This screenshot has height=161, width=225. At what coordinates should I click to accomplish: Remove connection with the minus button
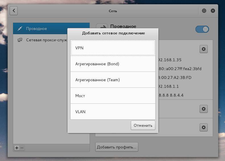22,148
